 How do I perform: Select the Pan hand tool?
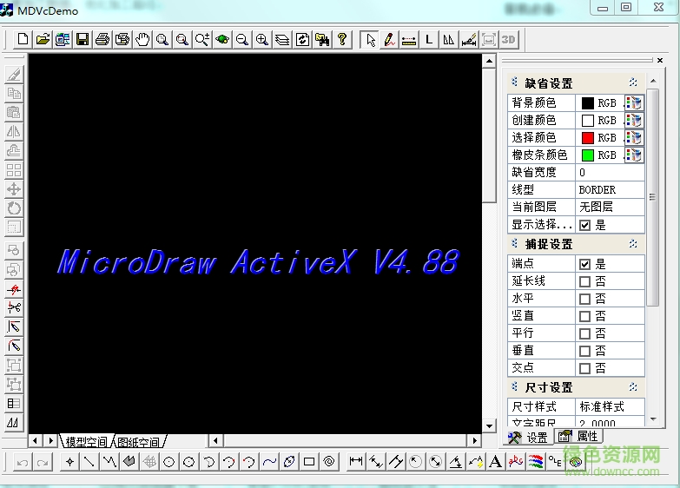tap(142, 39)
